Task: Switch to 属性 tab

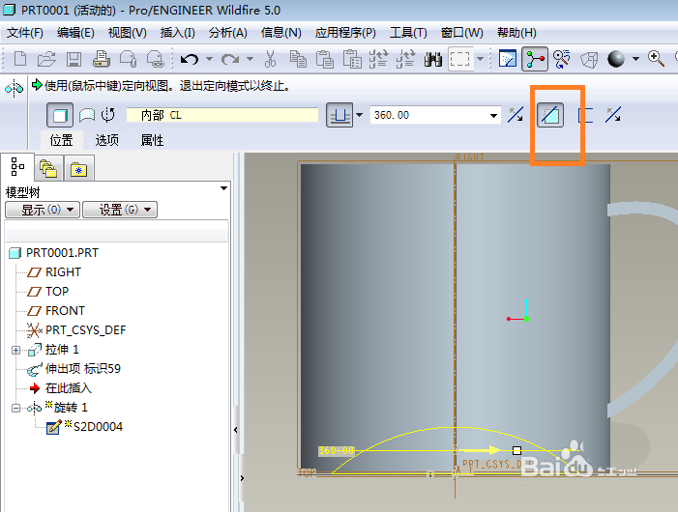Action: [x=152, y=140]
